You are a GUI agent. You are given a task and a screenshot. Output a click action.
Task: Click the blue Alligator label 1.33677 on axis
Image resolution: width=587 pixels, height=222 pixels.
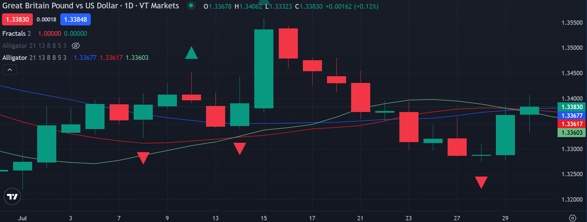(572, 116)
